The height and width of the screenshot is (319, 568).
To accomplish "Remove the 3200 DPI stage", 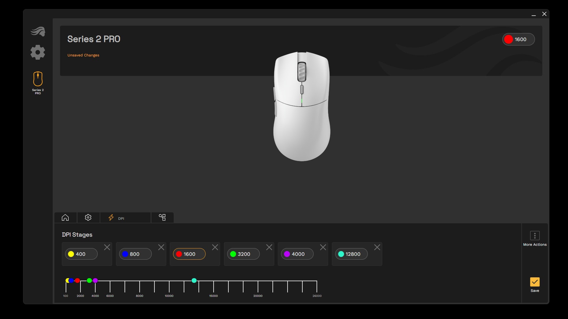I will point(269,247).
